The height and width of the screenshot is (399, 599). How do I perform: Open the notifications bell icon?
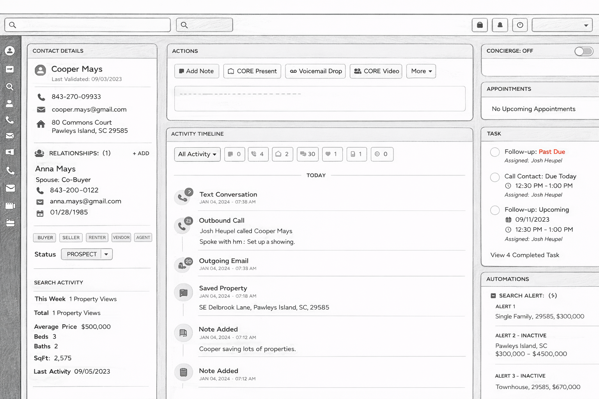click(x=500, y=25)
